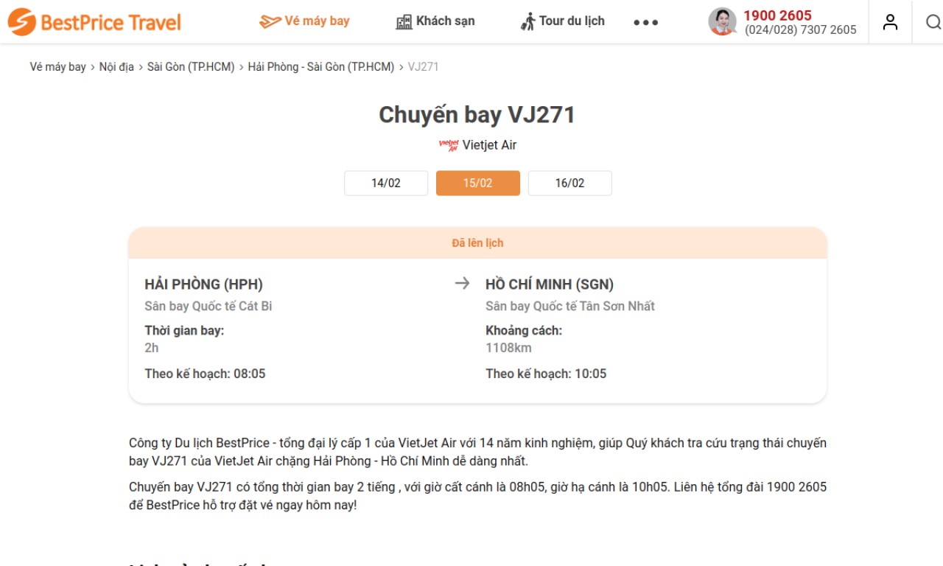943x566 pixels.
Task: Open the Nội địa breadcrumb link
Action: tap(116, 66)
